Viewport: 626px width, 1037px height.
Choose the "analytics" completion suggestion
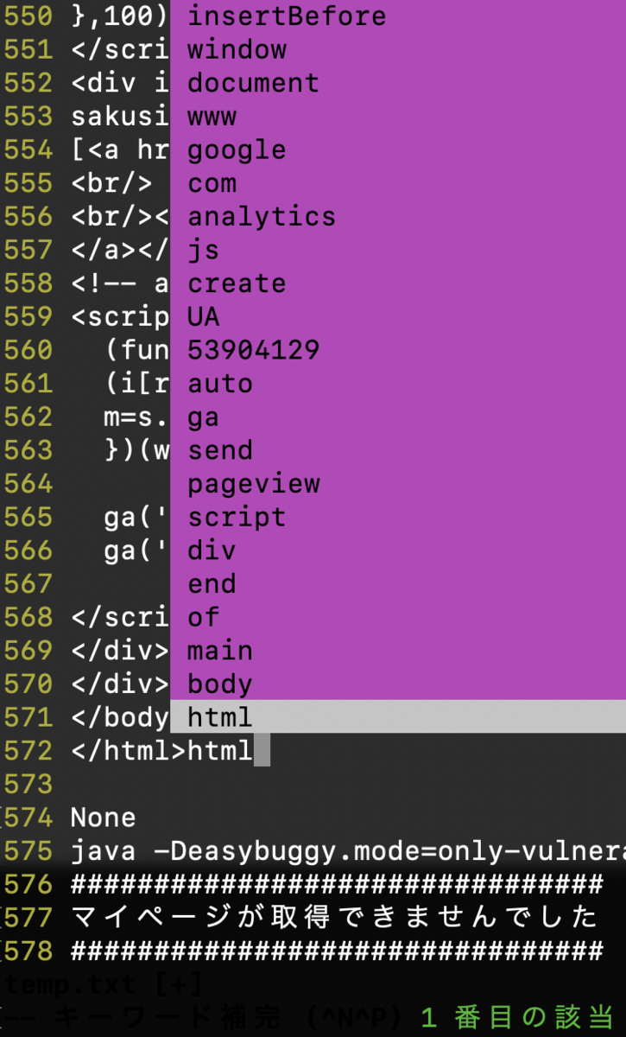point(261,216)
